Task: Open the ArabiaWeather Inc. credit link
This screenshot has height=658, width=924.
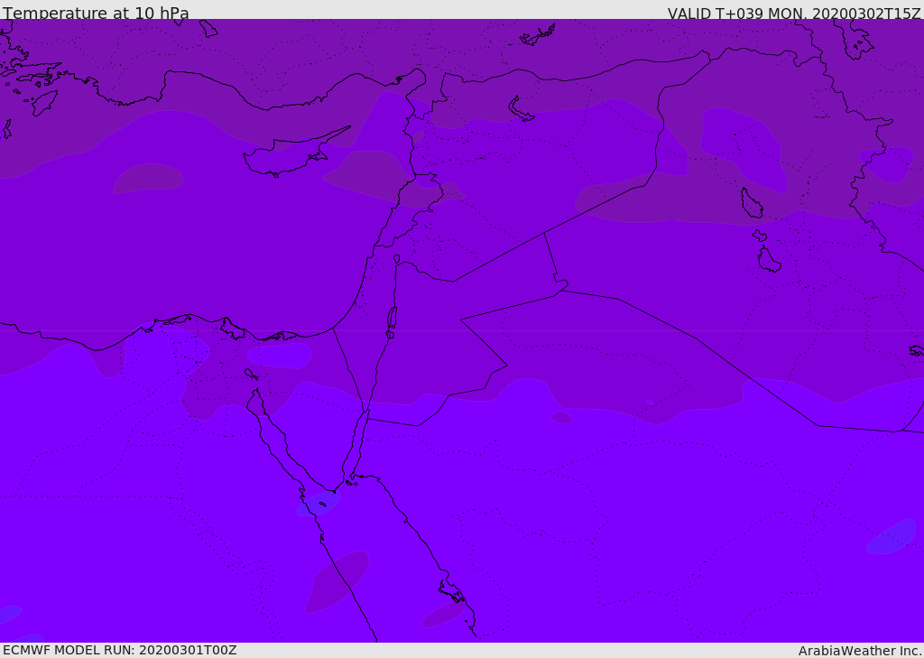Action: tap(860, 651)
